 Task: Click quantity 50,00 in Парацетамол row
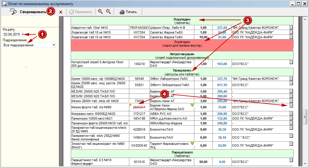click(x=203, y=162)
